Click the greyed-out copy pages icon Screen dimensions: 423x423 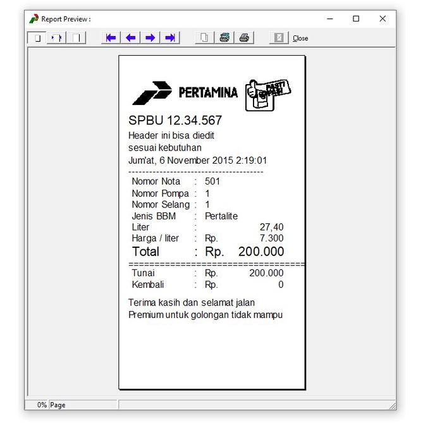(204, 38)
